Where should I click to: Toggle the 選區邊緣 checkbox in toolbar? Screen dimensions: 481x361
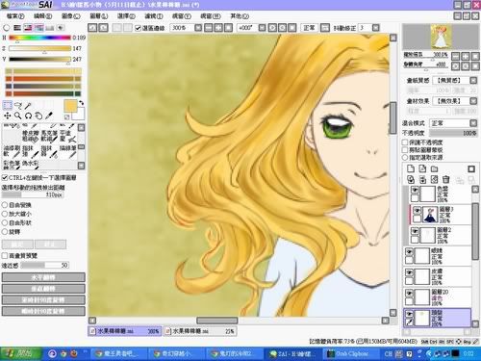[138, 28]
